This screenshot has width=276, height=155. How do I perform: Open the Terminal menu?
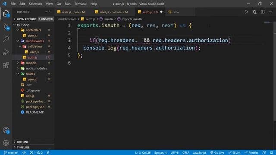click(80, 4)
